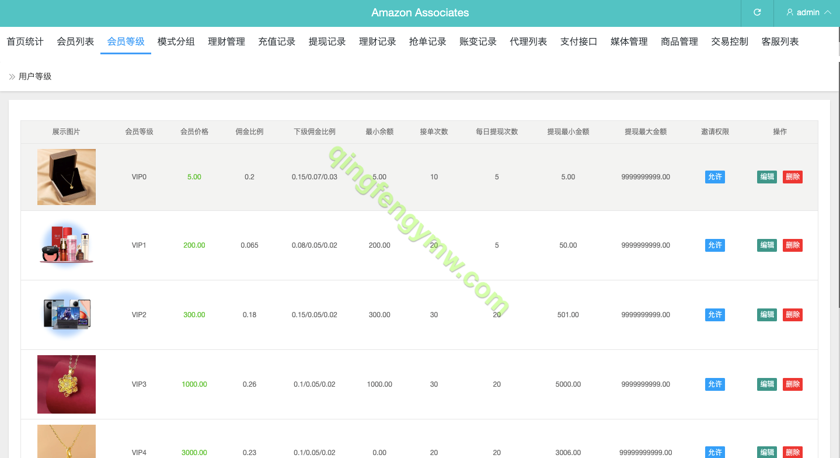Open 理财管理 tab
This screenshot has height=458, width=840.
coord(226,41)
